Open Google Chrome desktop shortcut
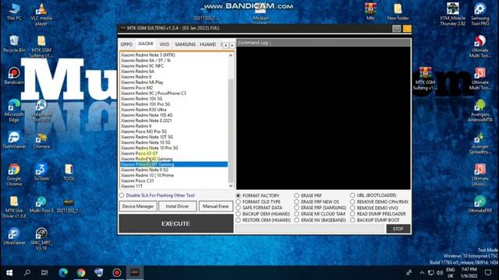 (x=14, y=174)
